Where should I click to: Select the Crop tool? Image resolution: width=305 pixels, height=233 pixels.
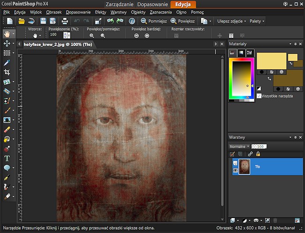(x=7, y=72)
